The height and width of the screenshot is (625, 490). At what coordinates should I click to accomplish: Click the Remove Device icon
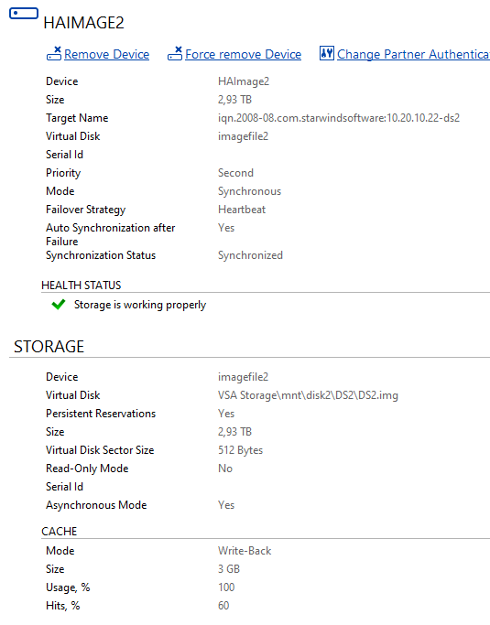(x=54, y=53)
